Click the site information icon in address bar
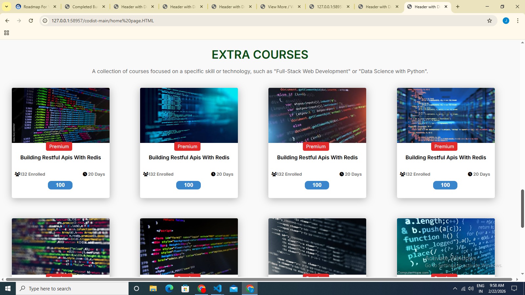The height and width of the screenshot is (295, 525). tap(45, 21)
